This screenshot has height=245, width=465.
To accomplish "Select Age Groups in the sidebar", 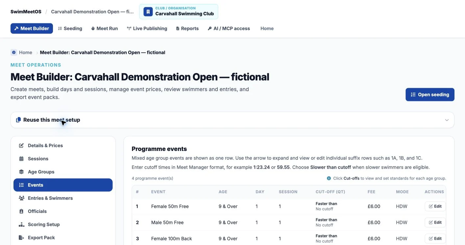I will click(x=63, y=172).
